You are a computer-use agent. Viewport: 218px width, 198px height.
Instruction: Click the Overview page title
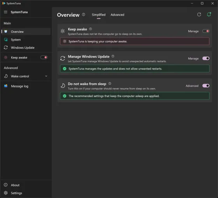[68, 15]
